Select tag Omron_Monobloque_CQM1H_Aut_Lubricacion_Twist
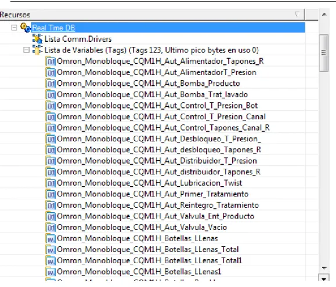Image resolution: width=336 pixels, height=287 pixels. click(150, 183)
